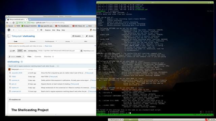Select the Tokyuryel/shellcasting taskbar entry
Screen dimensions: 216x121
tap(145, 120)
